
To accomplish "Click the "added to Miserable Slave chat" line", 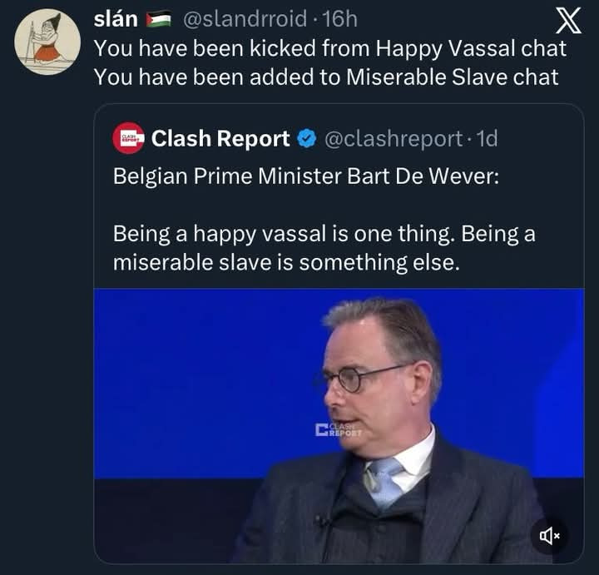I will [x=325, y=77].
